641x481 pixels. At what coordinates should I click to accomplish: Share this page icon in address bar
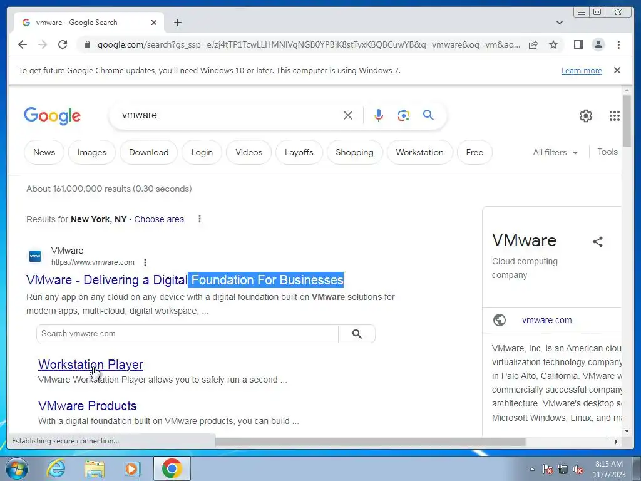point(533,44)
